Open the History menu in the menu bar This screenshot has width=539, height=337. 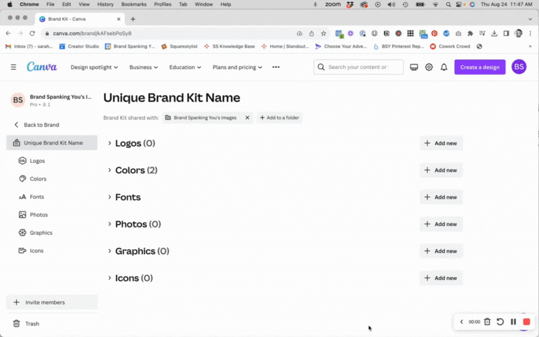[105, 4]
